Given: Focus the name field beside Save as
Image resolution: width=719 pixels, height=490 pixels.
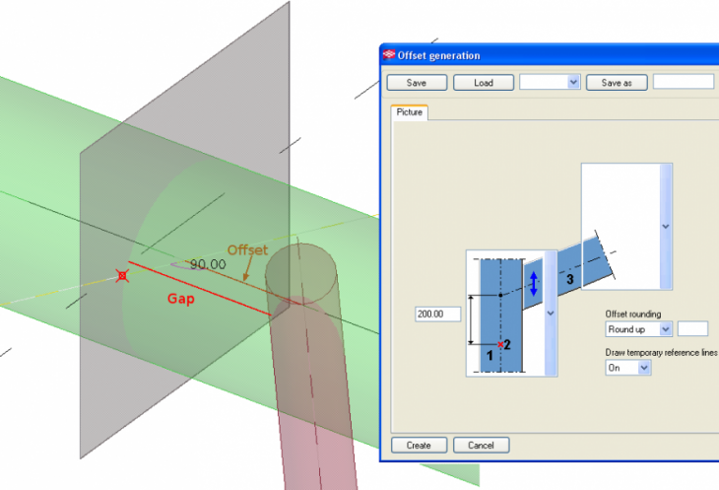Looking at the screenshot, I should pos(684,82).
